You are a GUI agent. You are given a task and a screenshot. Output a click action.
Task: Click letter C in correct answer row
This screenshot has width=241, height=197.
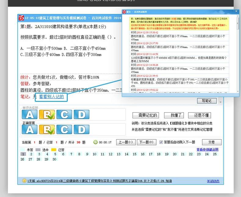coord(64,129)
